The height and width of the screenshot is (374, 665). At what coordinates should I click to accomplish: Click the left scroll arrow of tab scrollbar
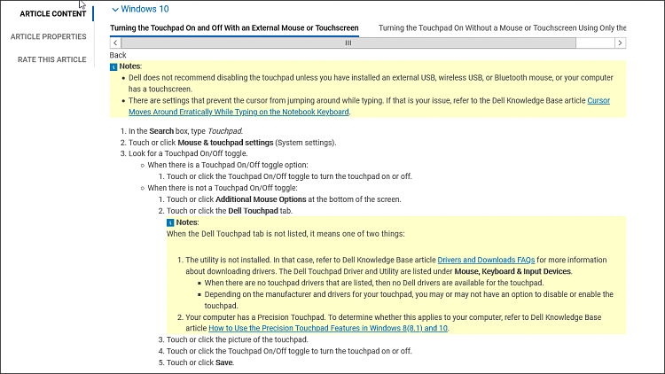115,43
